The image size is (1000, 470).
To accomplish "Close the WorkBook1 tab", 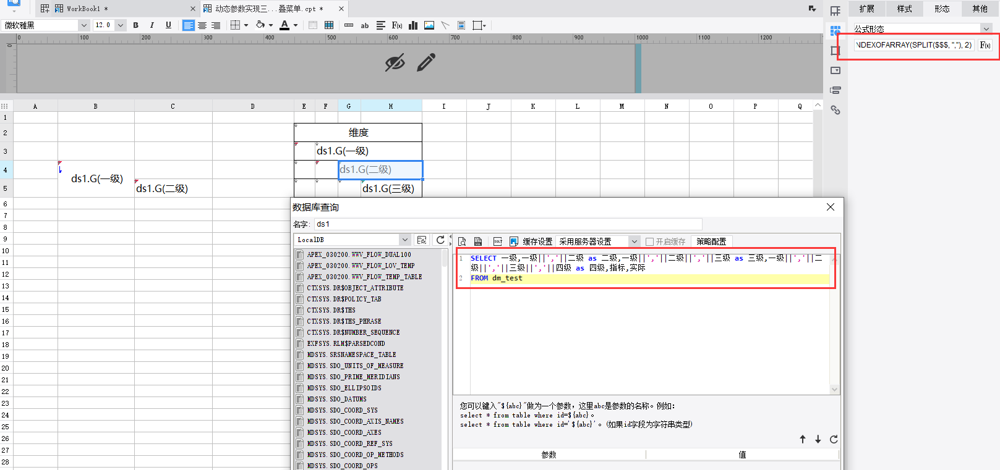I will click(x=193, y=9).
